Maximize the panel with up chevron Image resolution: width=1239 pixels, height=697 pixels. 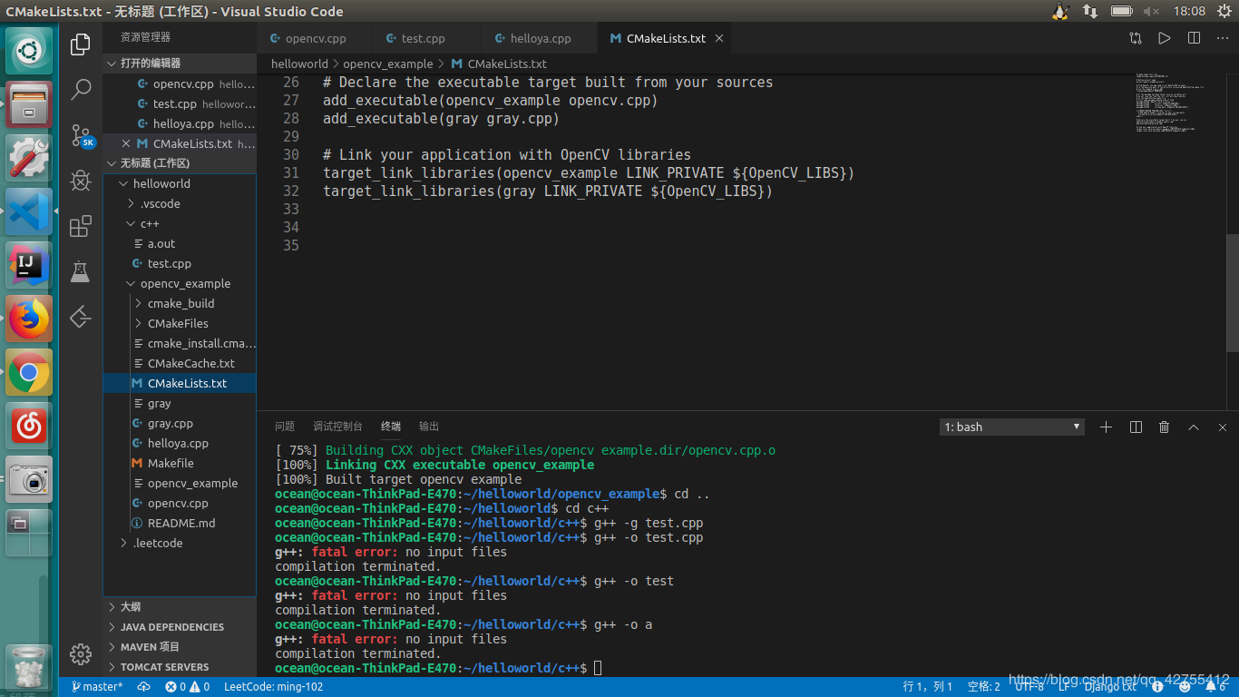pyautogui.click(x=1194, y=427)
